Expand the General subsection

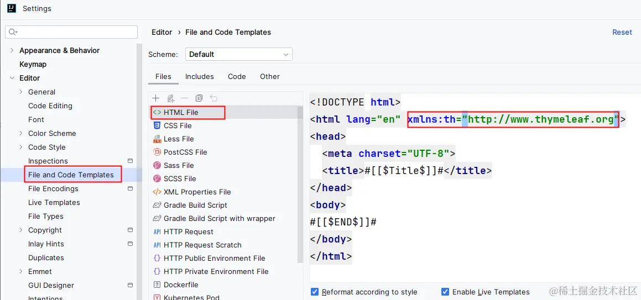[21, 92]
